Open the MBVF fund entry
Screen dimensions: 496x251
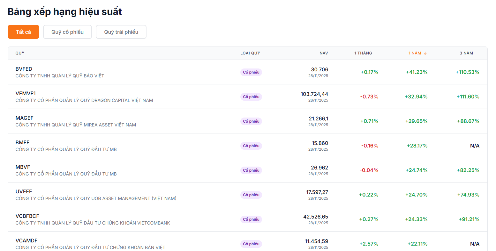(x=23, y=167)
